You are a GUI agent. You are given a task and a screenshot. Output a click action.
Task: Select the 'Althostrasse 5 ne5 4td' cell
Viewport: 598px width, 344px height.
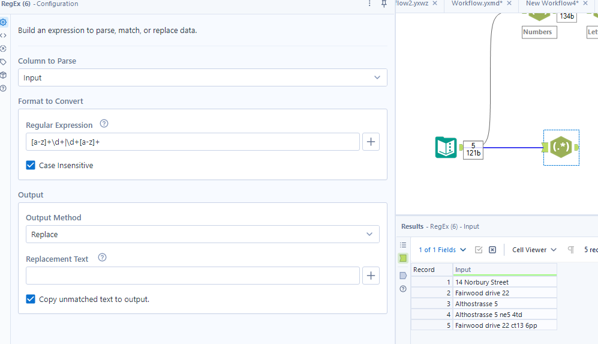(x=504, y=315)
